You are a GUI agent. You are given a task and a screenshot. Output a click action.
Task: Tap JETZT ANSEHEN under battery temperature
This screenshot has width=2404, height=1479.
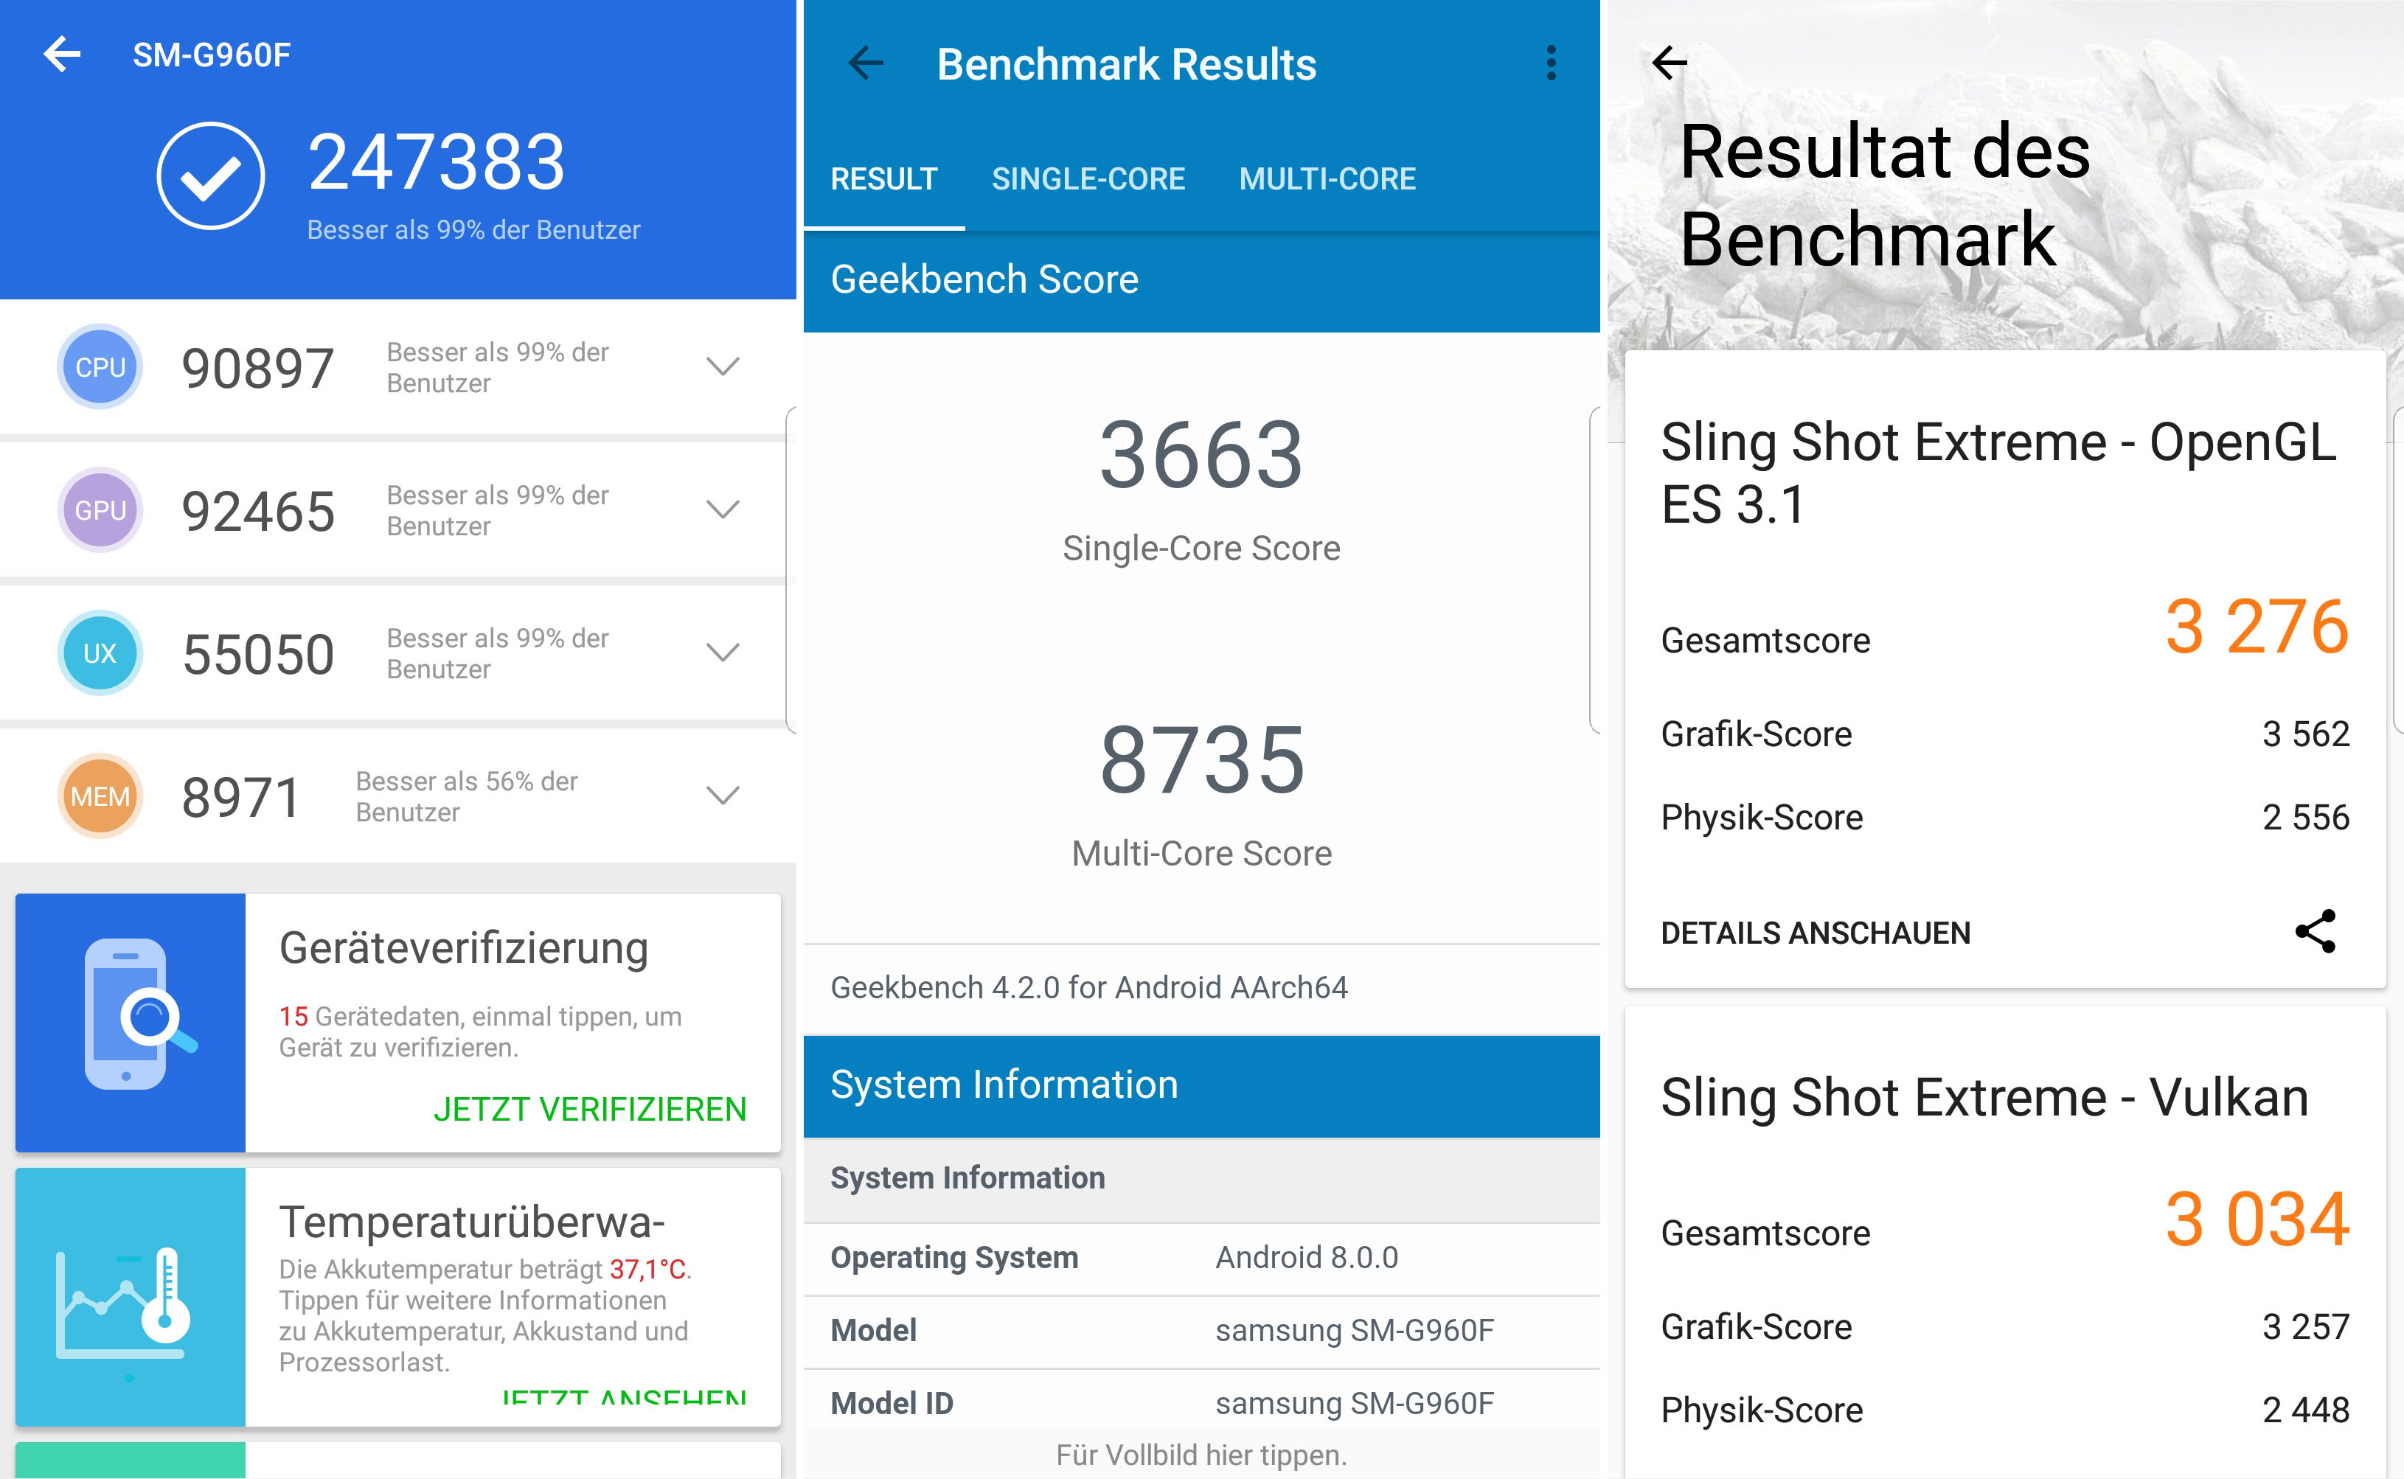(x=623, y=1399)
